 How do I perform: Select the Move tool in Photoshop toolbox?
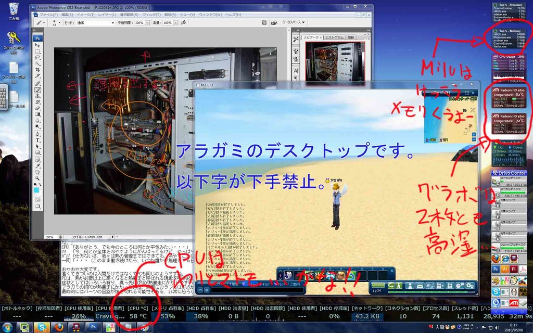tap(38, 46)
